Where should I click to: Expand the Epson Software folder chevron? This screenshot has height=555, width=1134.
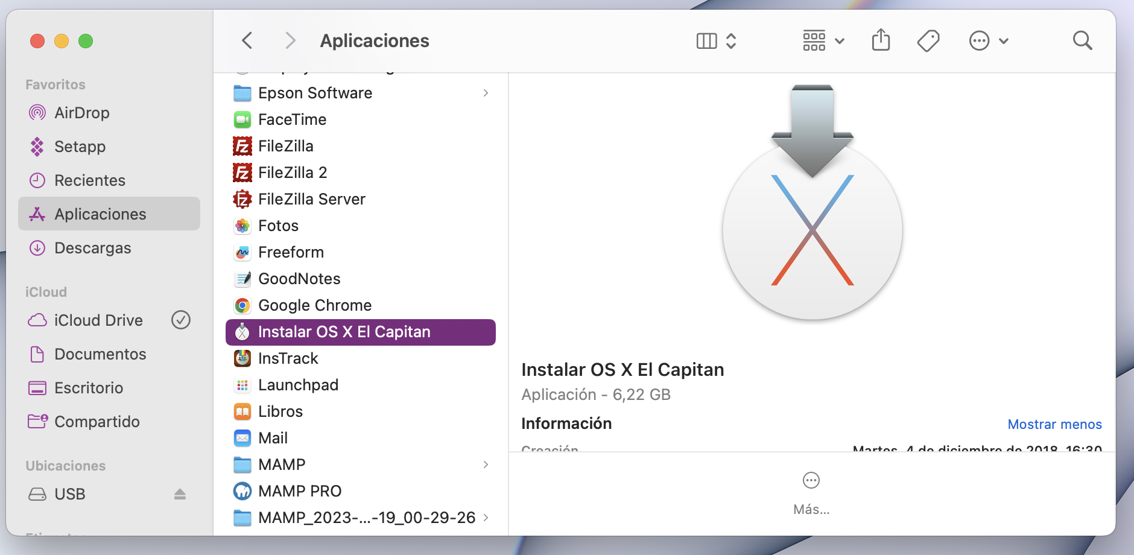click(486, 93)
